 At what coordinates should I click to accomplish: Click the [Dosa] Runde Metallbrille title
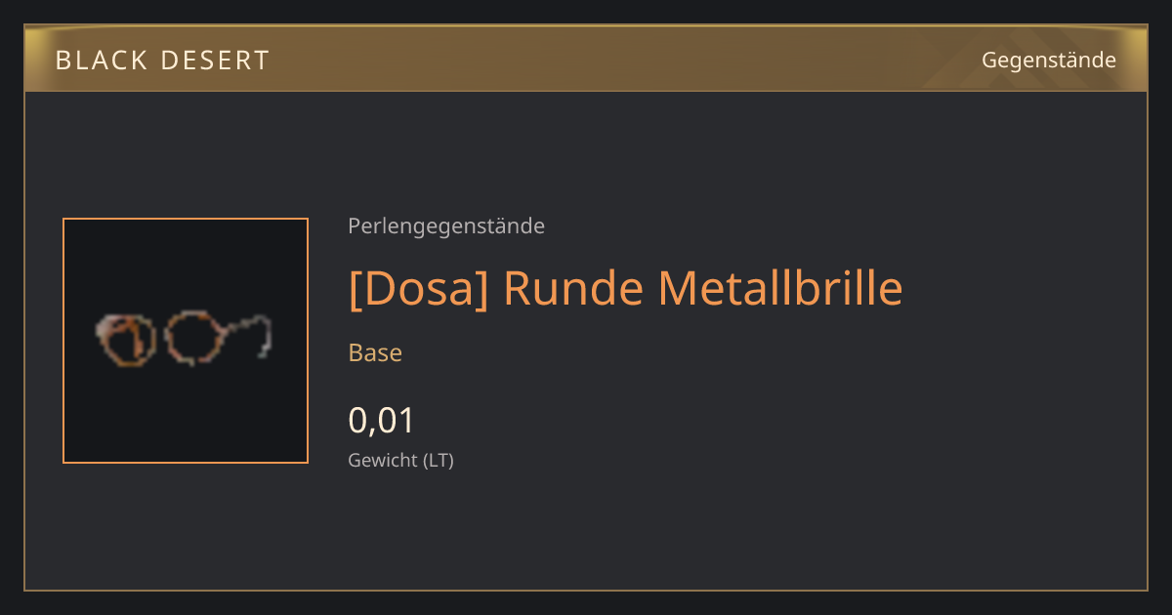(625, 288)
